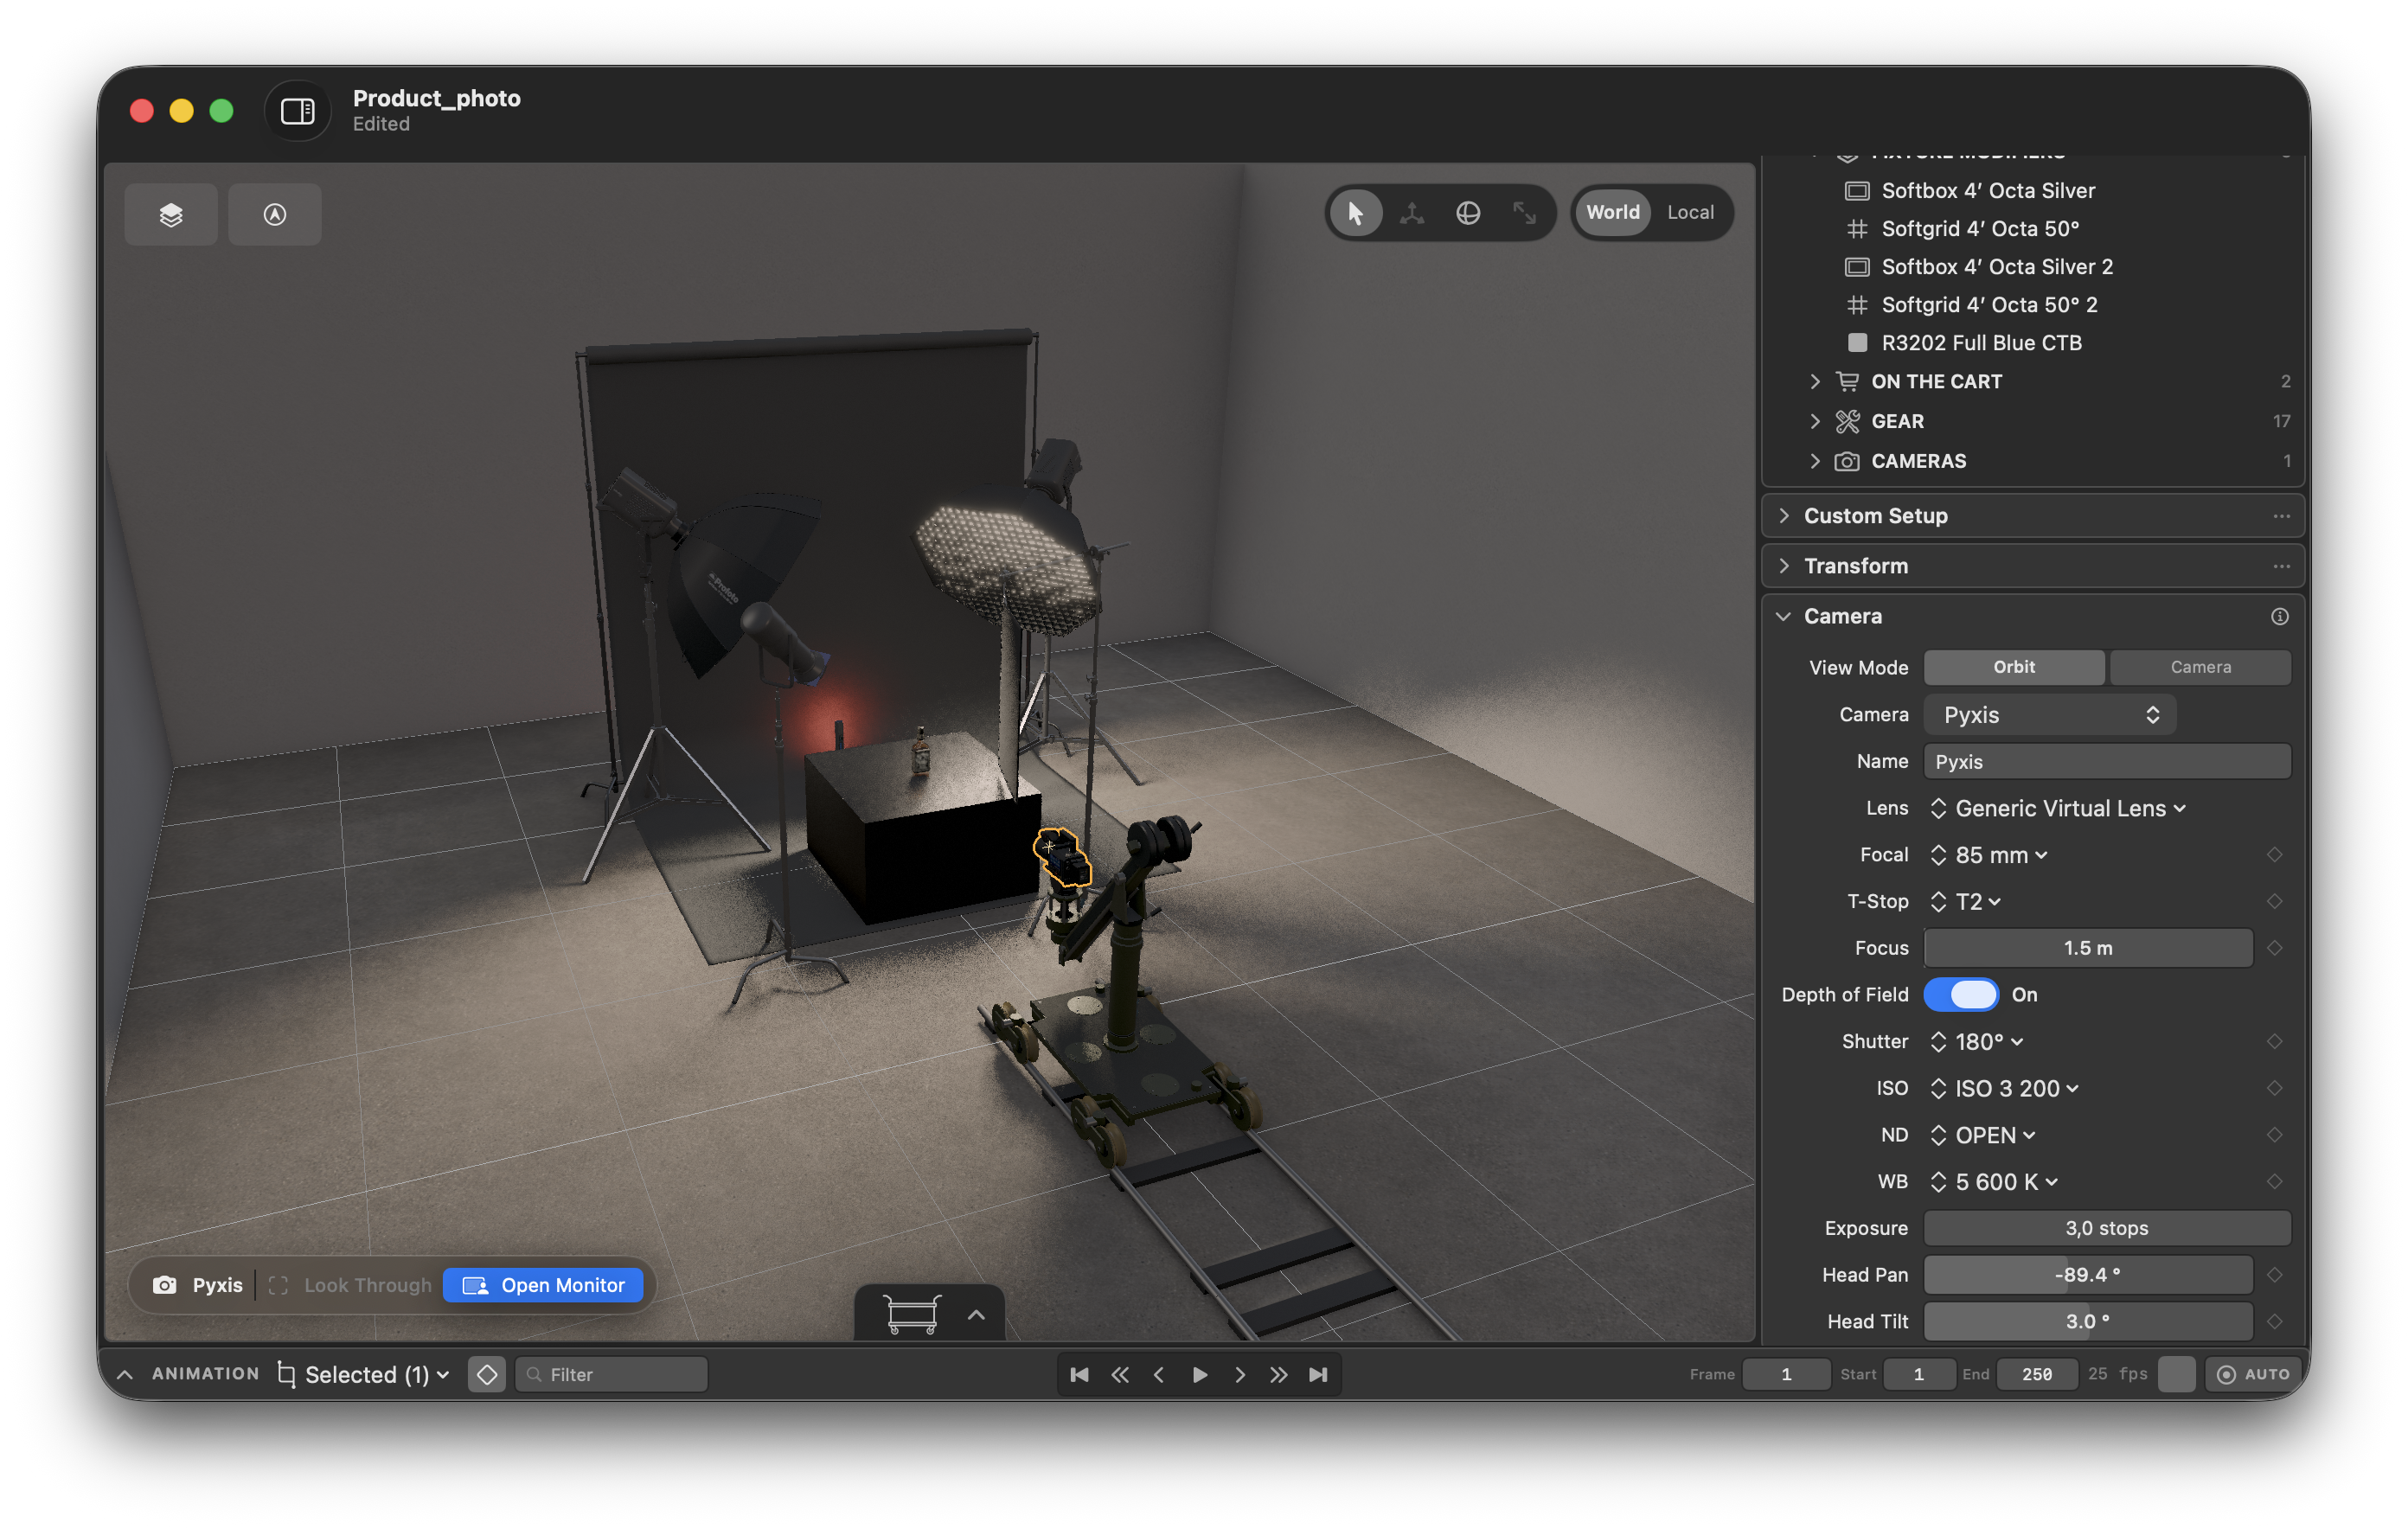Click the Open Monitor button
Screen dimensions: 2408x1529
(543, 1285)
